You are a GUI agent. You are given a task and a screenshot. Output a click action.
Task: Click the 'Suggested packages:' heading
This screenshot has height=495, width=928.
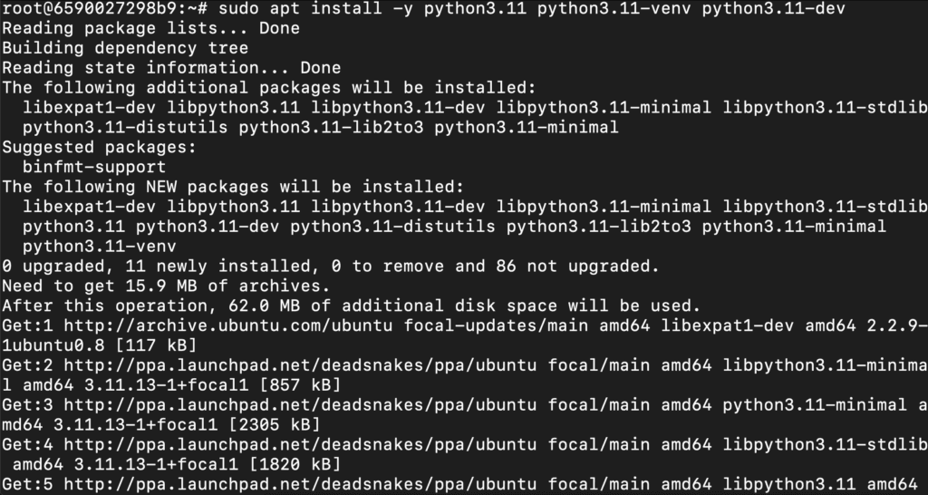coord(97,147)
